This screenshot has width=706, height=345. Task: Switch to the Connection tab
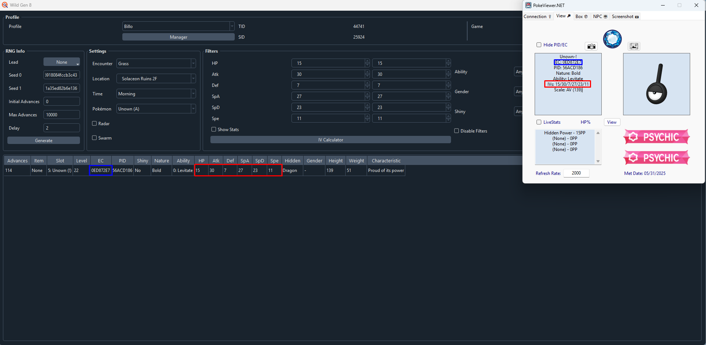pos(538,17)
